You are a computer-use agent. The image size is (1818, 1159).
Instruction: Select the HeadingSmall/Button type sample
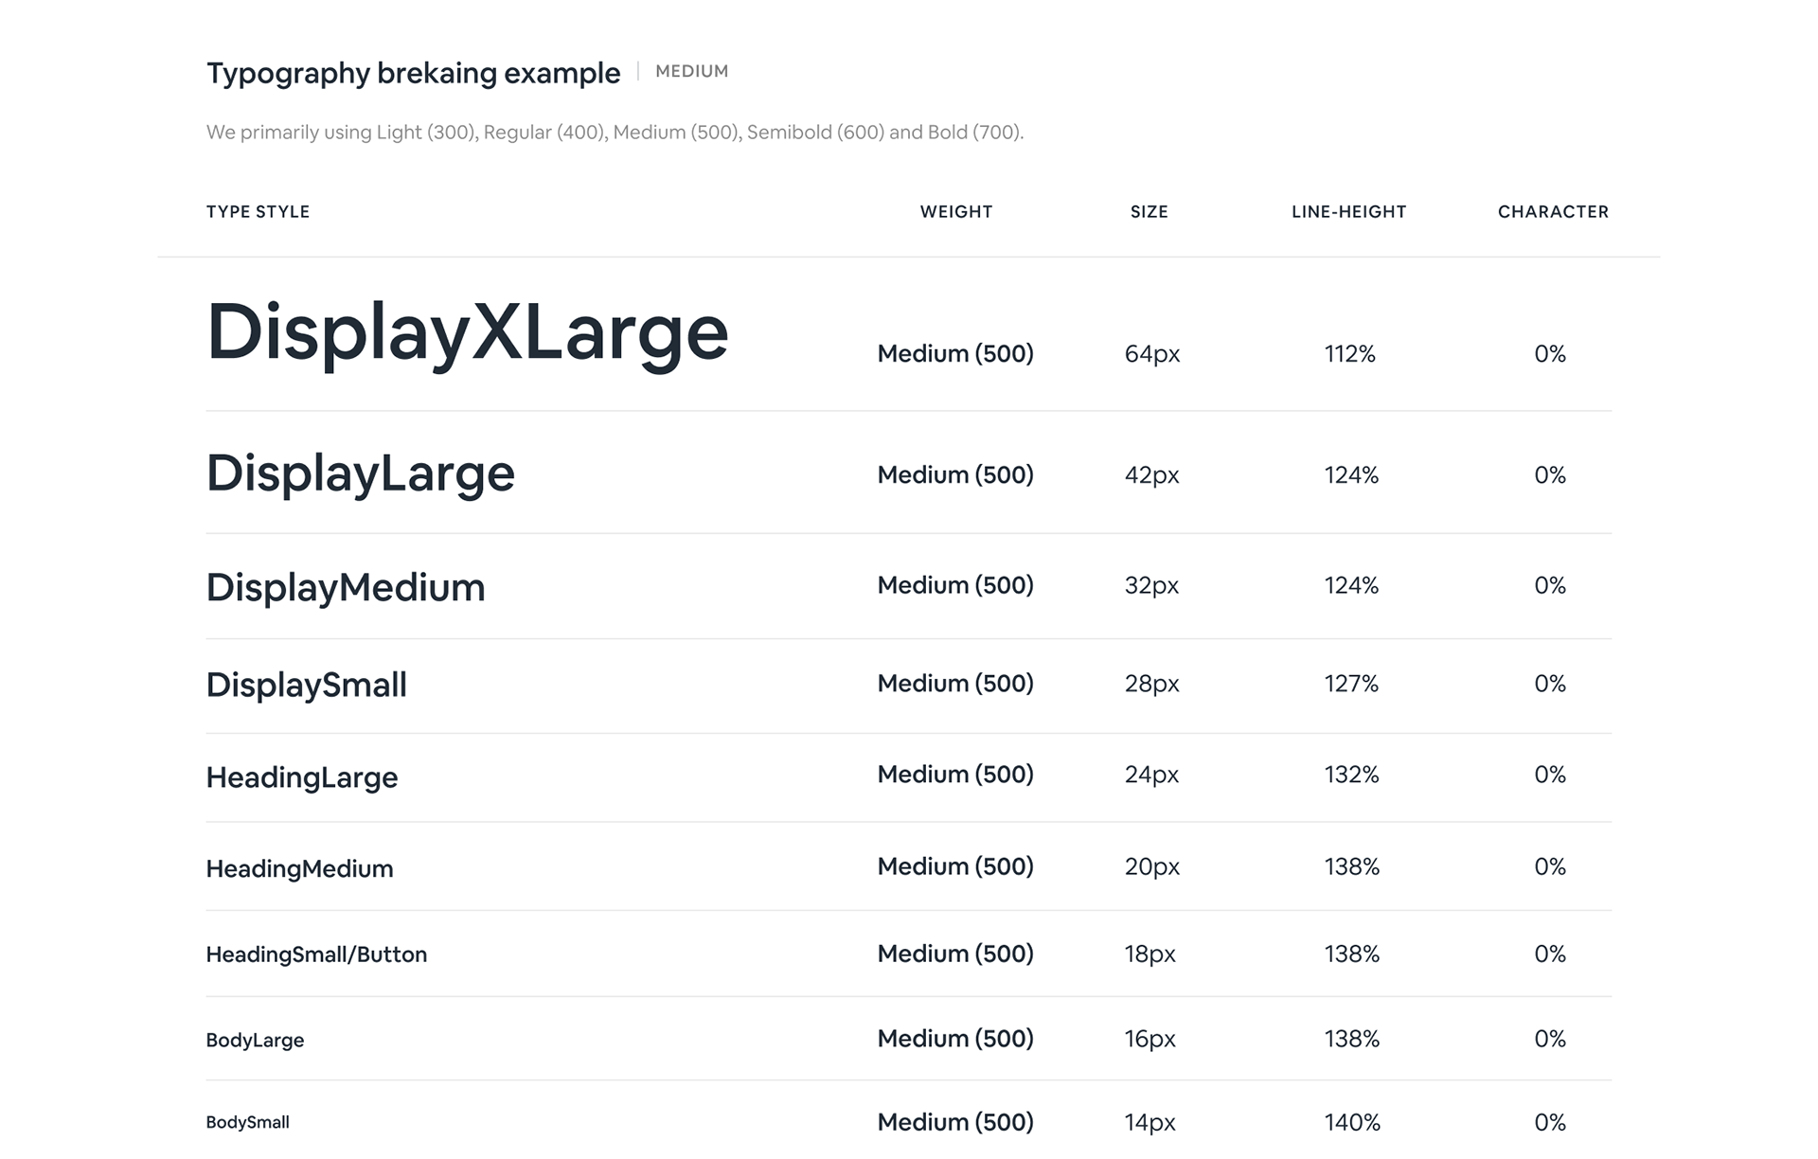(316, 954)
